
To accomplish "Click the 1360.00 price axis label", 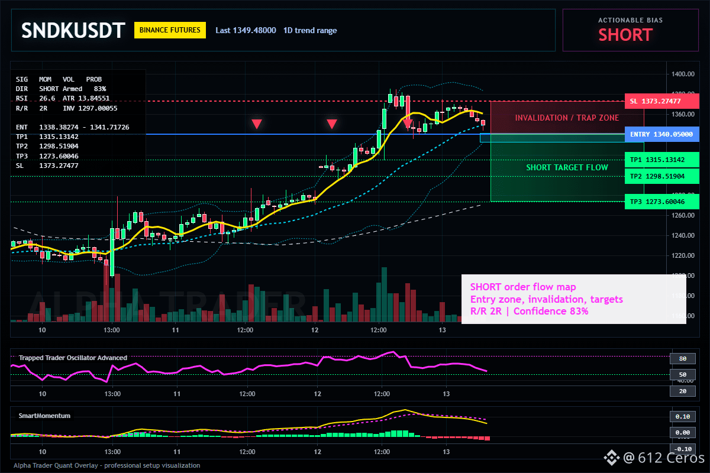I will click(682, 114).
